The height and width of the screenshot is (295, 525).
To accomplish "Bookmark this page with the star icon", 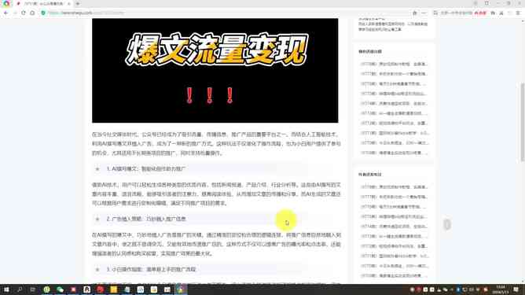I will (414, 13).
